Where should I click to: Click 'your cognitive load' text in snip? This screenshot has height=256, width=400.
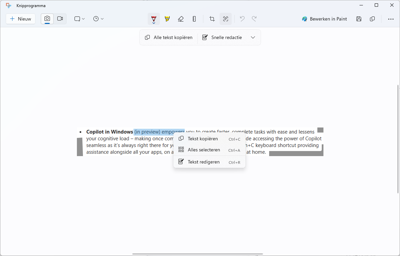pos(108,139)
